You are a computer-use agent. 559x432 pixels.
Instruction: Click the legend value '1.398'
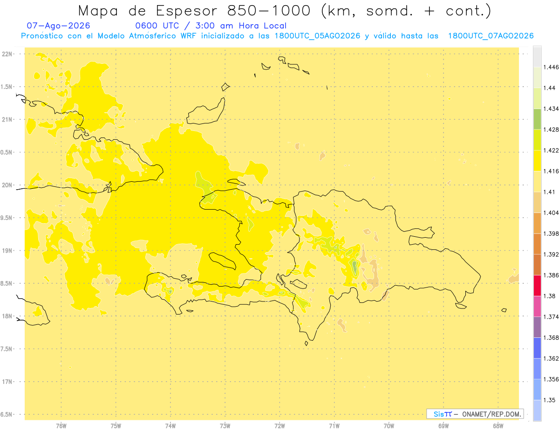point(551,233)
